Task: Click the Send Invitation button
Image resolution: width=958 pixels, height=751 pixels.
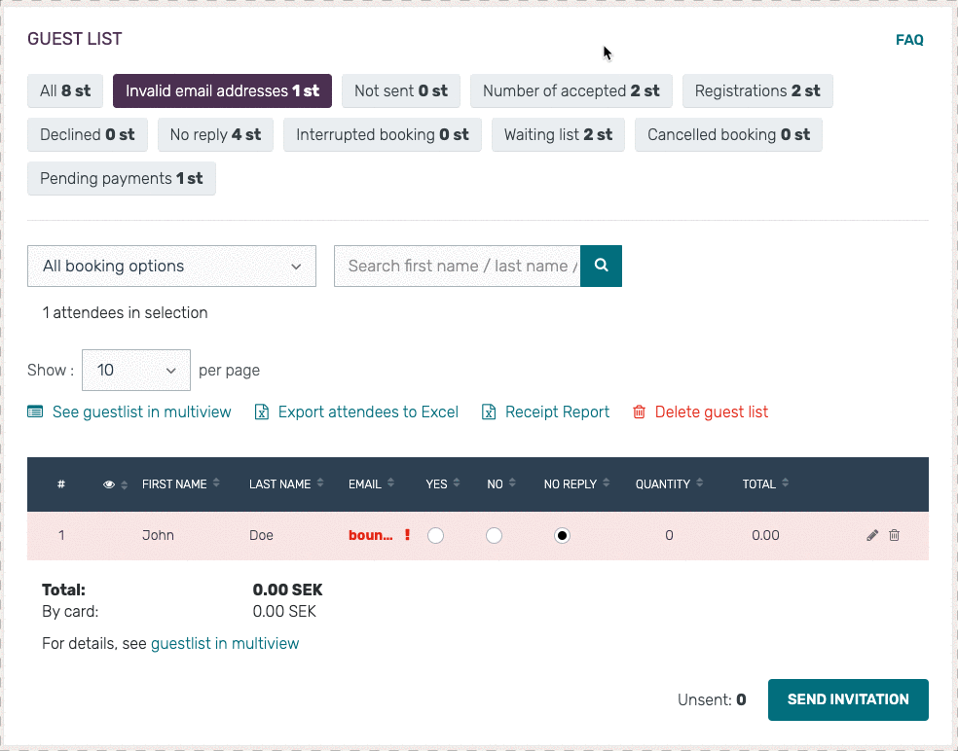Action: click(848, 699)
